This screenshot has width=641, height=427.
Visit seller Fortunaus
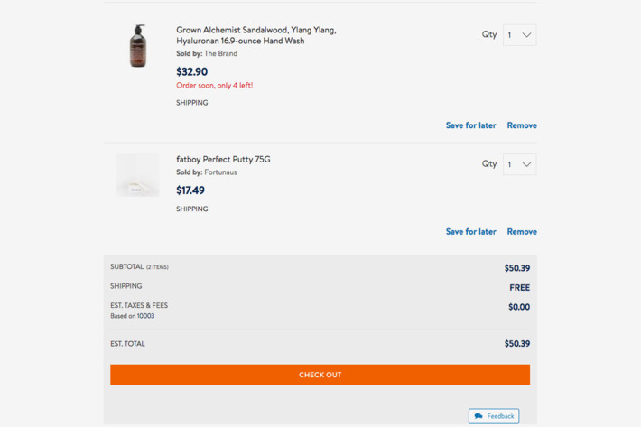(x=221, y=172)
